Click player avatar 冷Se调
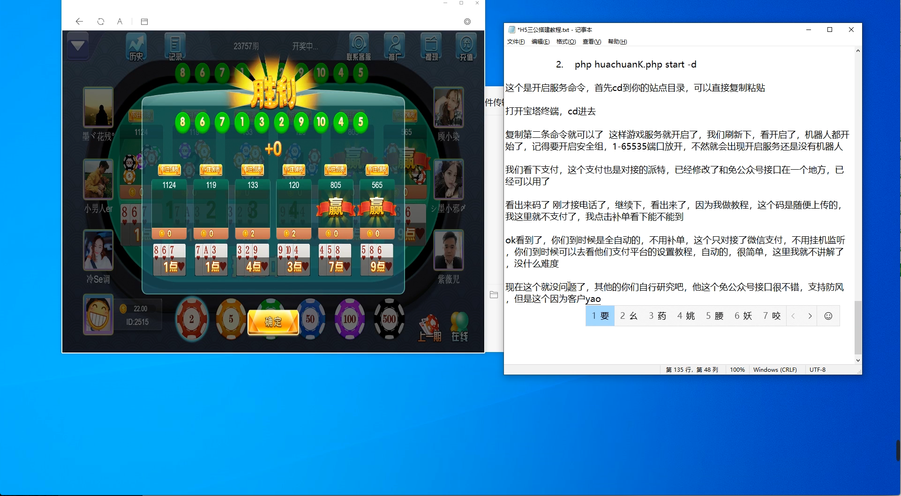 [x=98, y=250]
